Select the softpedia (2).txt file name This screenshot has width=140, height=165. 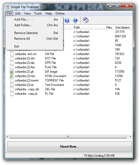pyautogui.click(x=24, y=85)
